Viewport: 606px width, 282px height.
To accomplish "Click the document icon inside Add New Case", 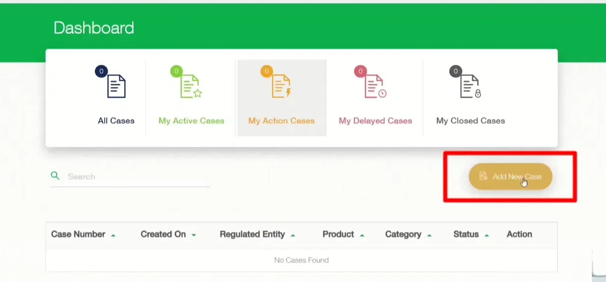I will point(483,176).
